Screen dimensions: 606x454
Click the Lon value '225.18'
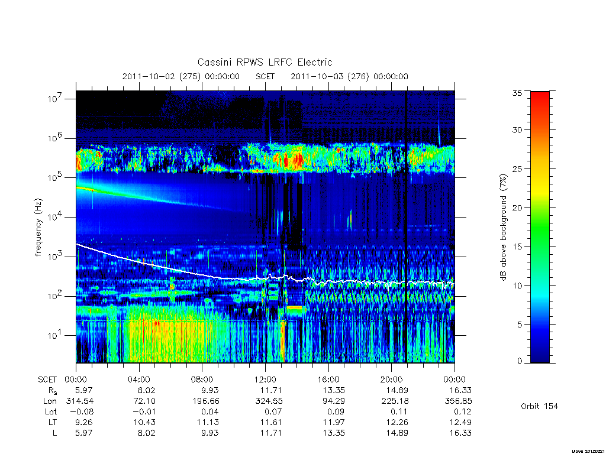coord(395,401)
